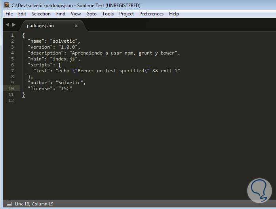Open the Find menu

point(61,14)
